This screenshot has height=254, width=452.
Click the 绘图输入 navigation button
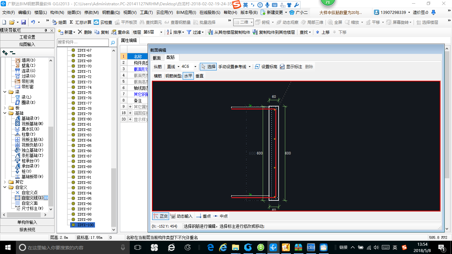tap(27, 44)
